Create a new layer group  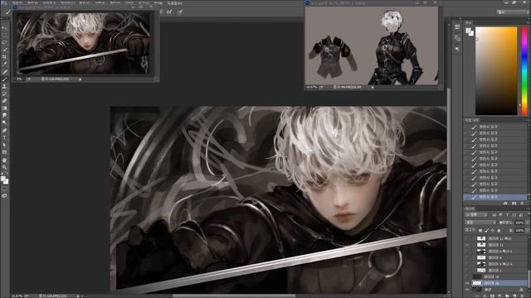tap(507, 296)
